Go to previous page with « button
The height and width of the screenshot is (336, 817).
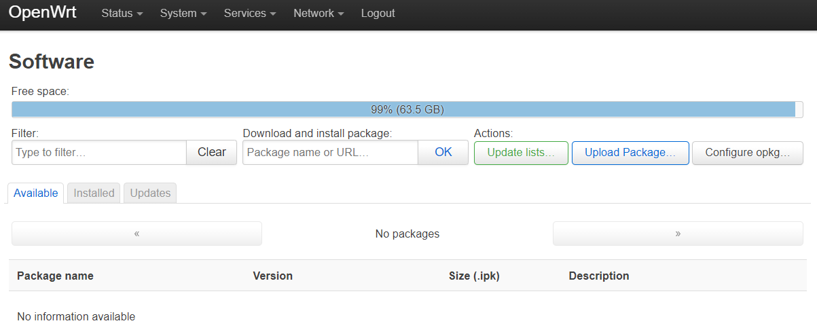click(137, 234)
